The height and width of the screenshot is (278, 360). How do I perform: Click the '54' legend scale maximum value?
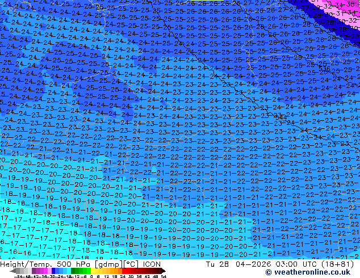click(164, 276)
